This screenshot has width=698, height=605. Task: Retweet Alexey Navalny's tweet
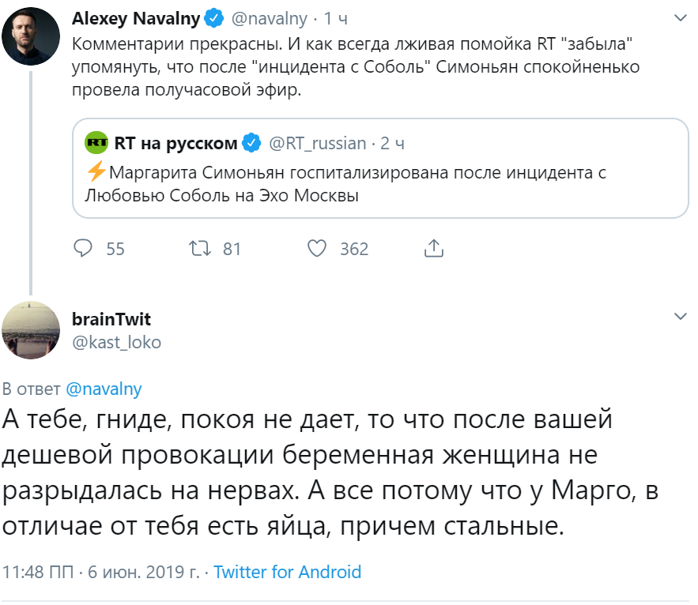coord(202,249)
